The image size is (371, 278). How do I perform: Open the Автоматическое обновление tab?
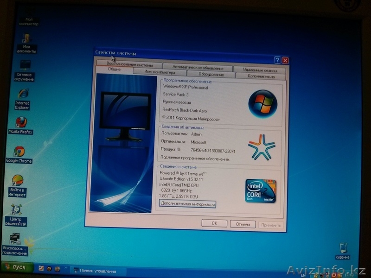pyautogui.click(x=198, y=67)
